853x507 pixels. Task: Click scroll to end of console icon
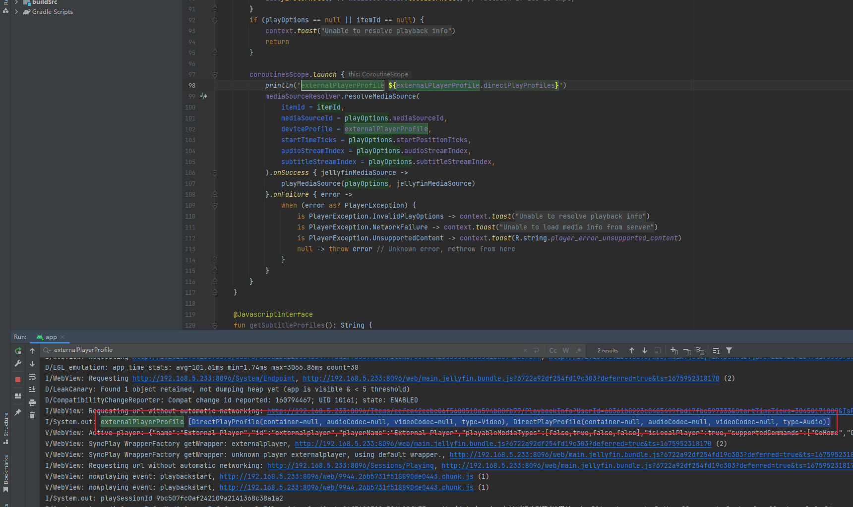(x=32, y=390)
